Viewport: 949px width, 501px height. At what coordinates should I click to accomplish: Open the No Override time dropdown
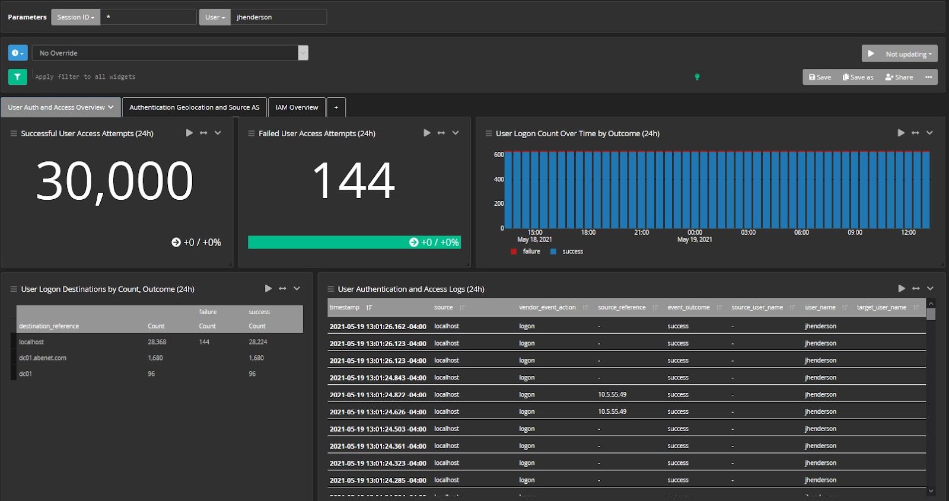[170, 53]
